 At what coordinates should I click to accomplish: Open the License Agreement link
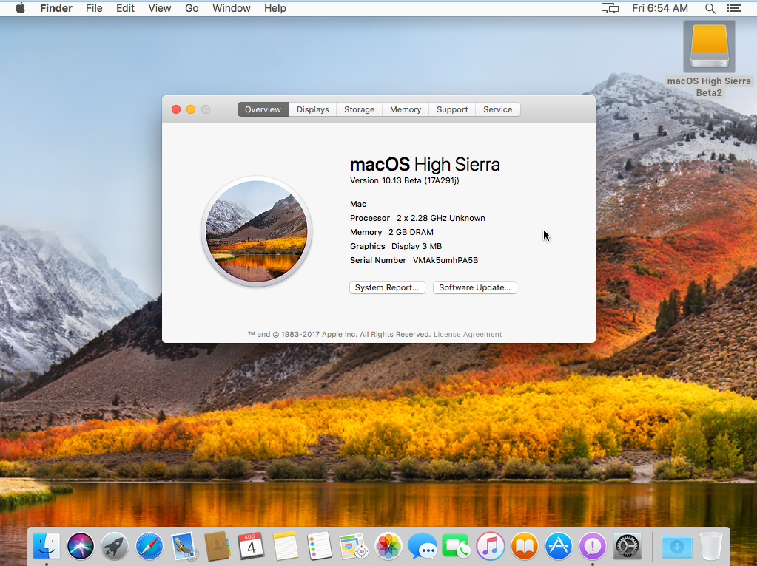click(x=468, y=334)
